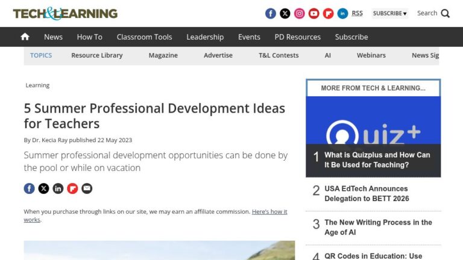Open the Instagram icon in header
This screenshot has height=260, width=463.
[300, 14]
